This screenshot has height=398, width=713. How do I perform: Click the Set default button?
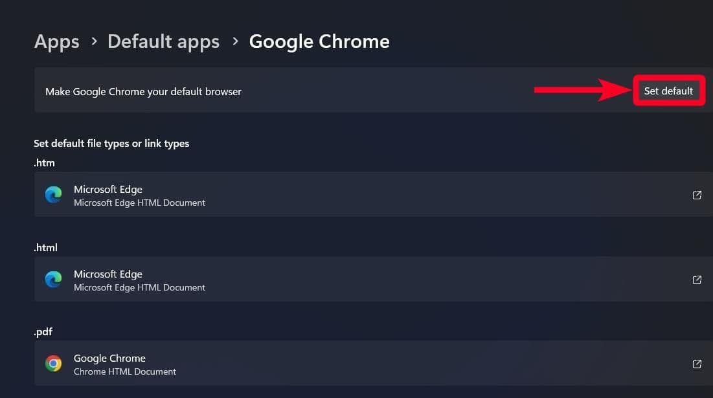[x=668, y=91]
